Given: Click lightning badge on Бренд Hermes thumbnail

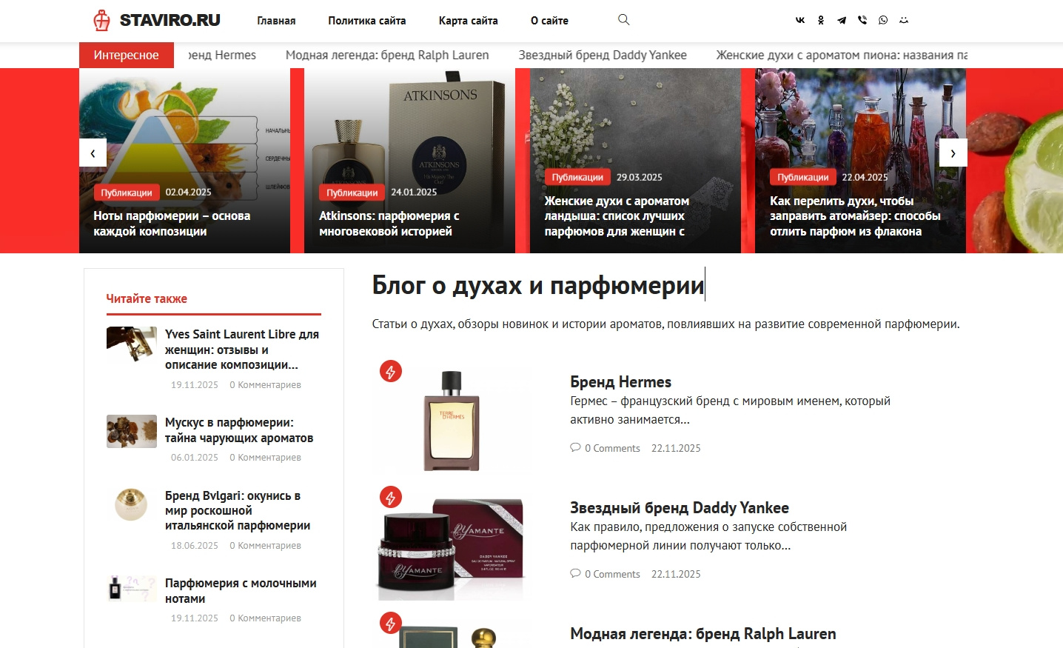Looking at the screenshot, I should coord(391,372).
